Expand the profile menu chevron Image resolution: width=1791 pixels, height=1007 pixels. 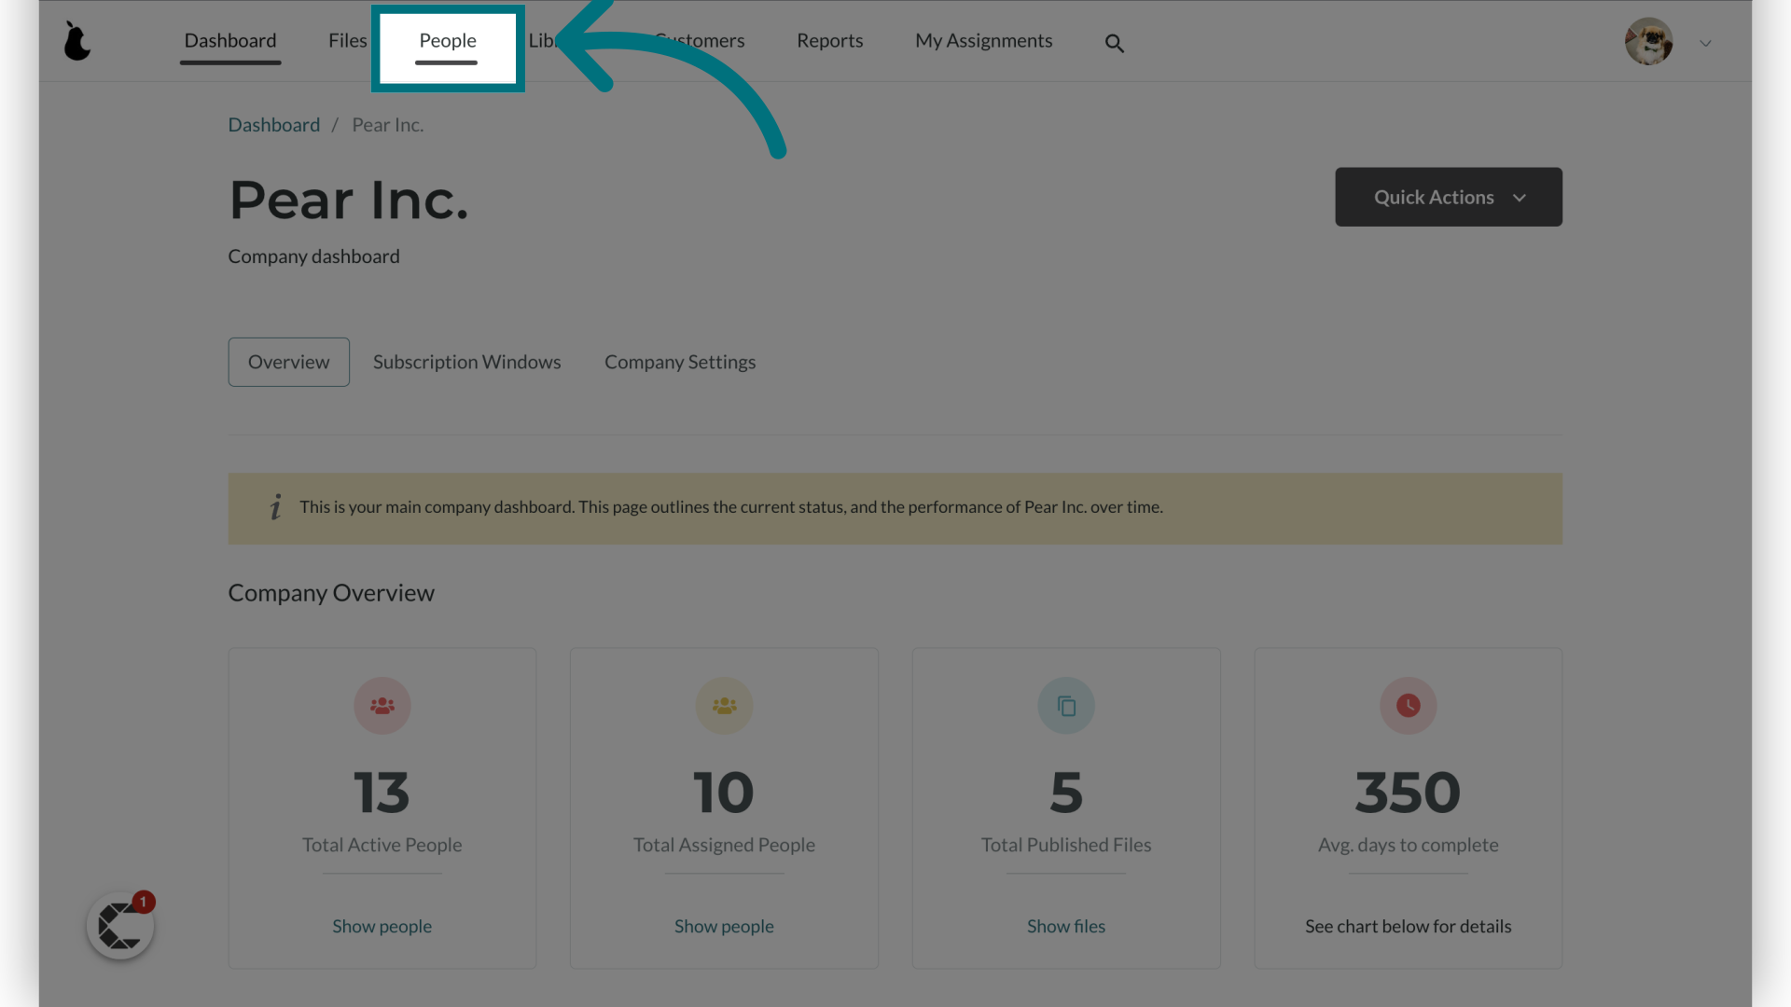pyautogui.click(x=1705, y=43)
